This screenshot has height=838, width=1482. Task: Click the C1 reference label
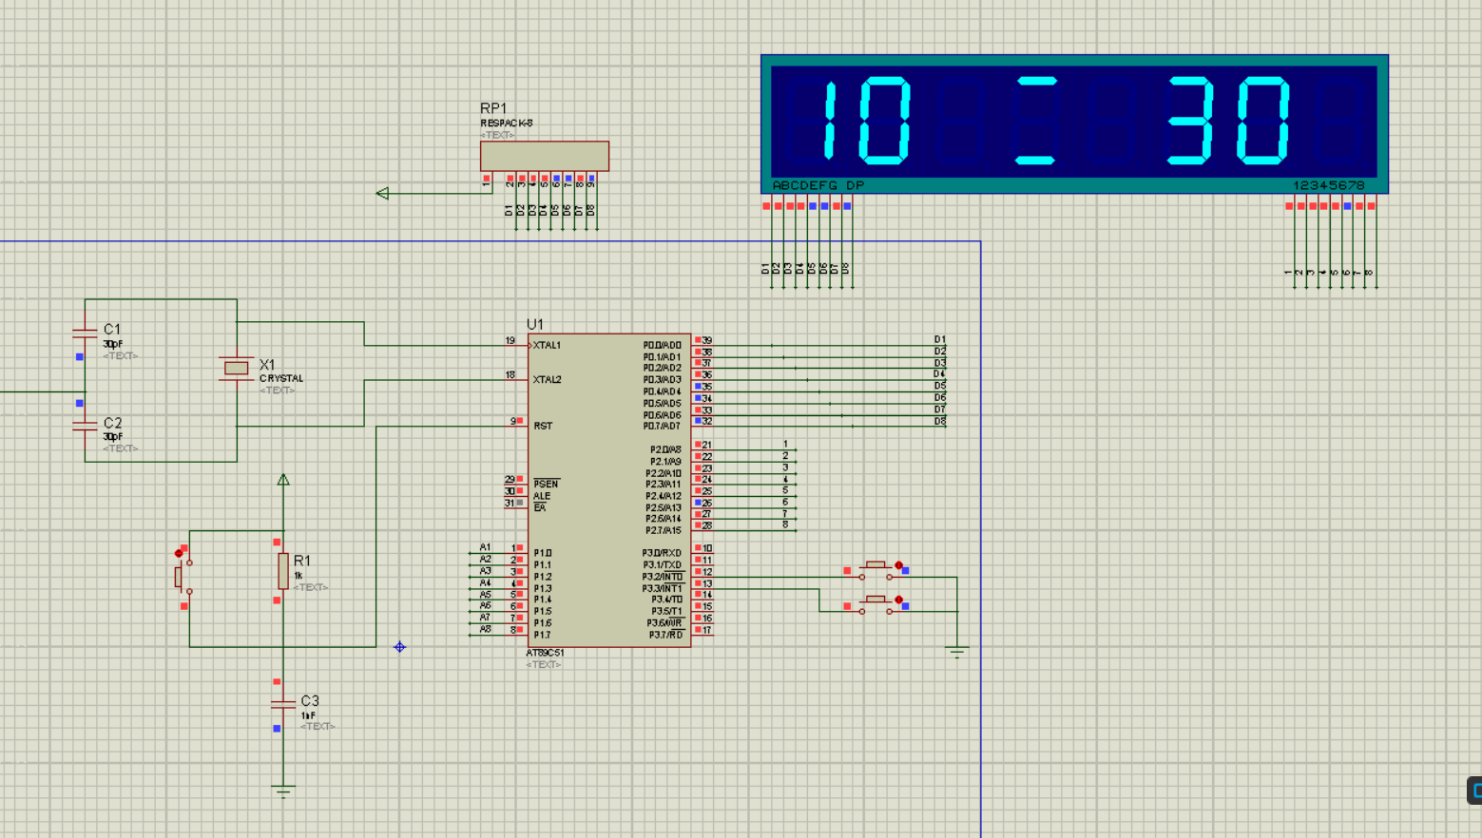point(112,329)
